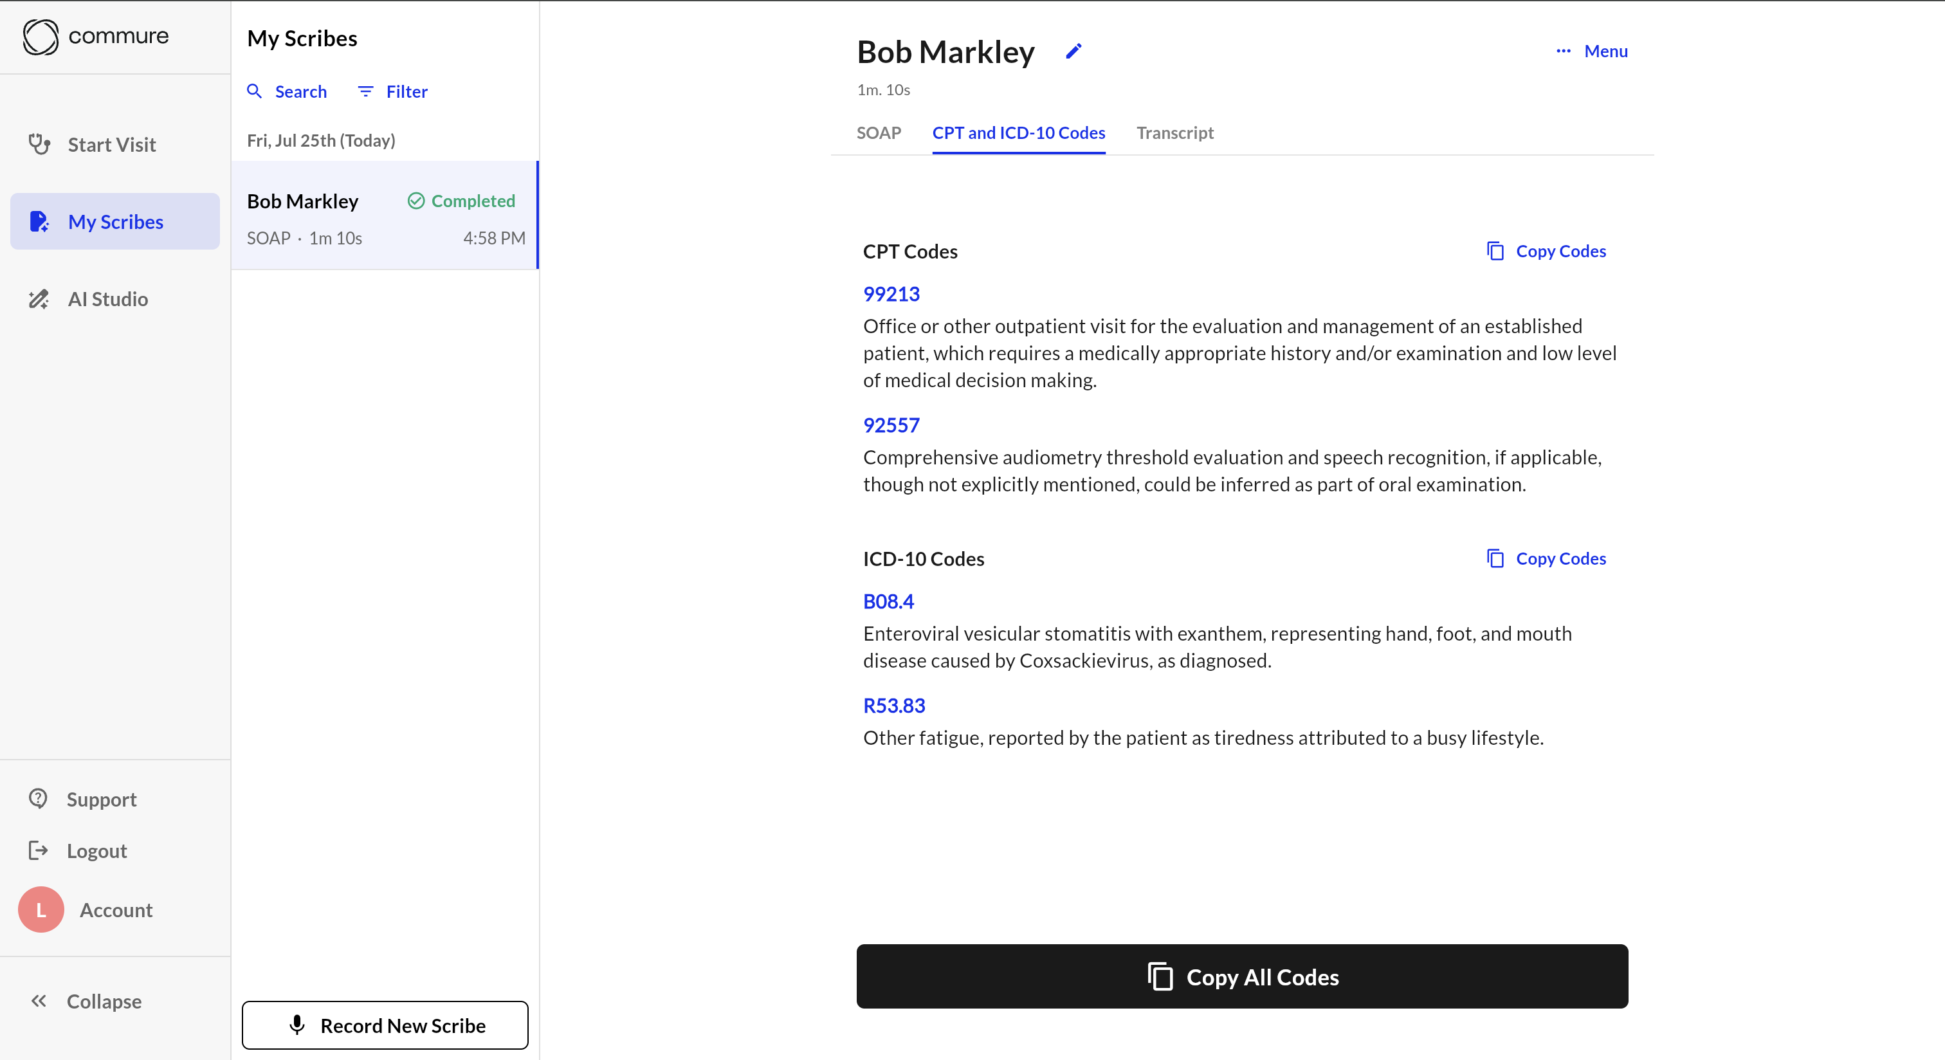Open the Filter options
This screenshot has width=1945, height=1060.
tap(392, 91)
